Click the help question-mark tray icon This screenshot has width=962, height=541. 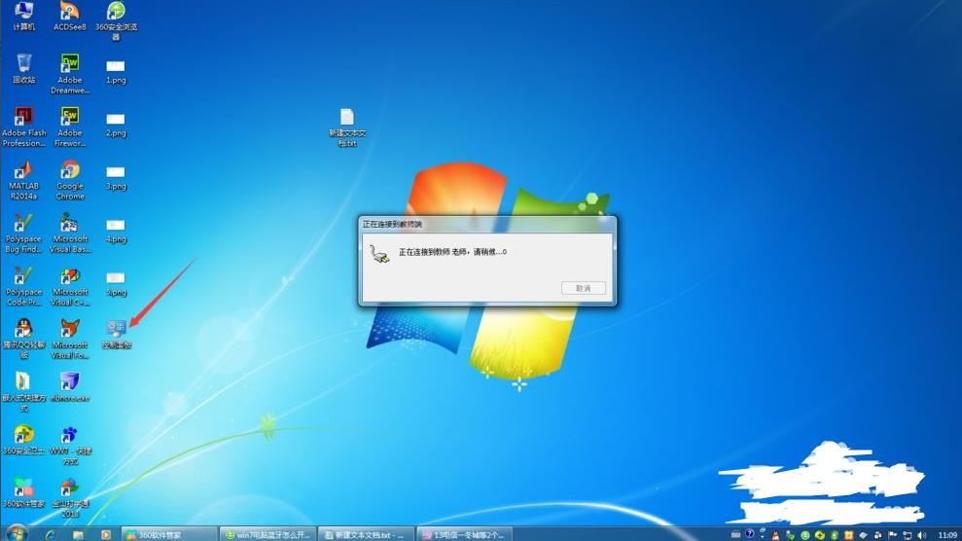(749, 534)
